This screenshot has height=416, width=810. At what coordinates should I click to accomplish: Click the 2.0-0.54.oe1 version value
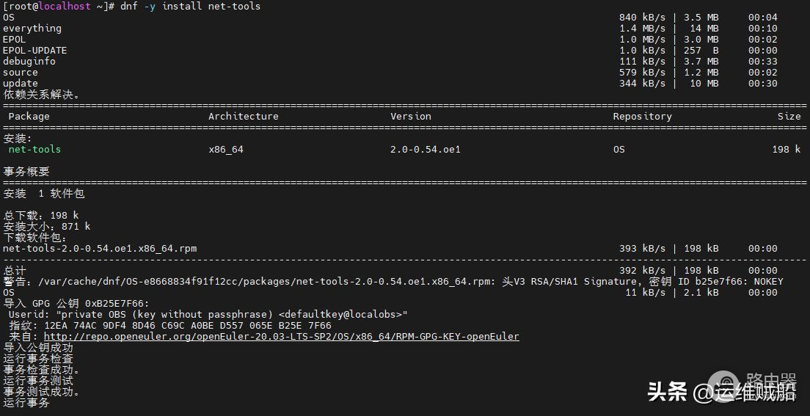pyautogui.click(x=425, y=150)
